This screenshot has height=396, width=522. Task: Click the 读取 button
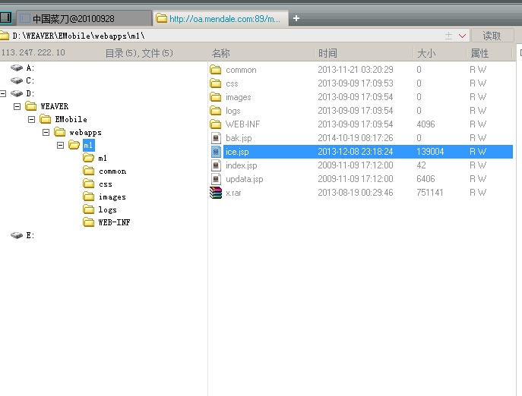click(x=492, y=36)
